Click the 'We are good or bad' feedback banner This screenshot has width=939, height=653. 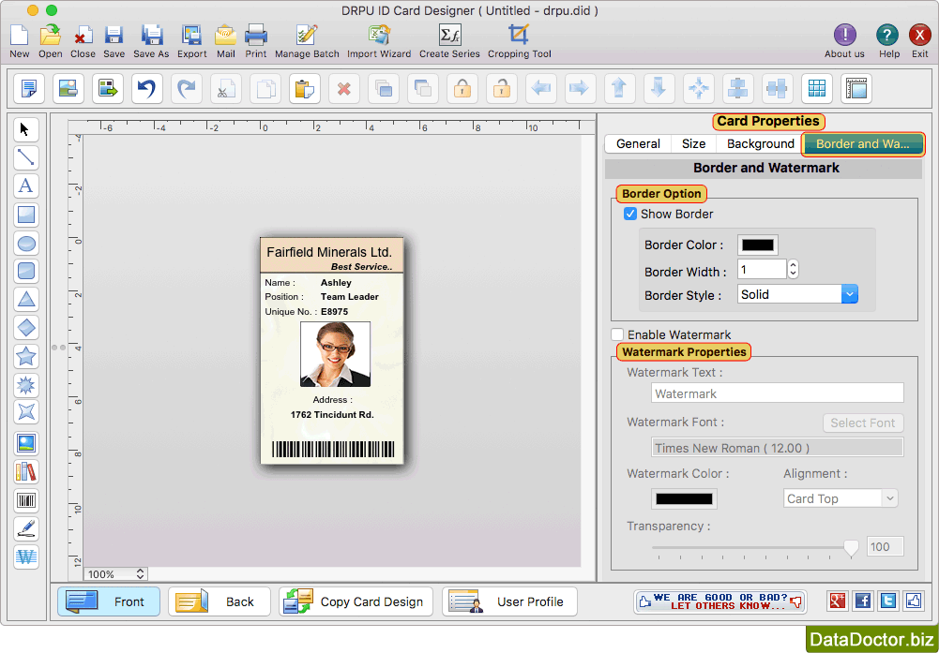tap(719, 601)
